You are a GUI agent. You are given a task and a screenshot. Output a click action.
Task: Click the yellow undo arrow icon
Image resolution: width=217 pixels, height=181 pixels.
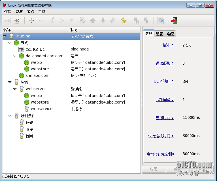[124, 20]
